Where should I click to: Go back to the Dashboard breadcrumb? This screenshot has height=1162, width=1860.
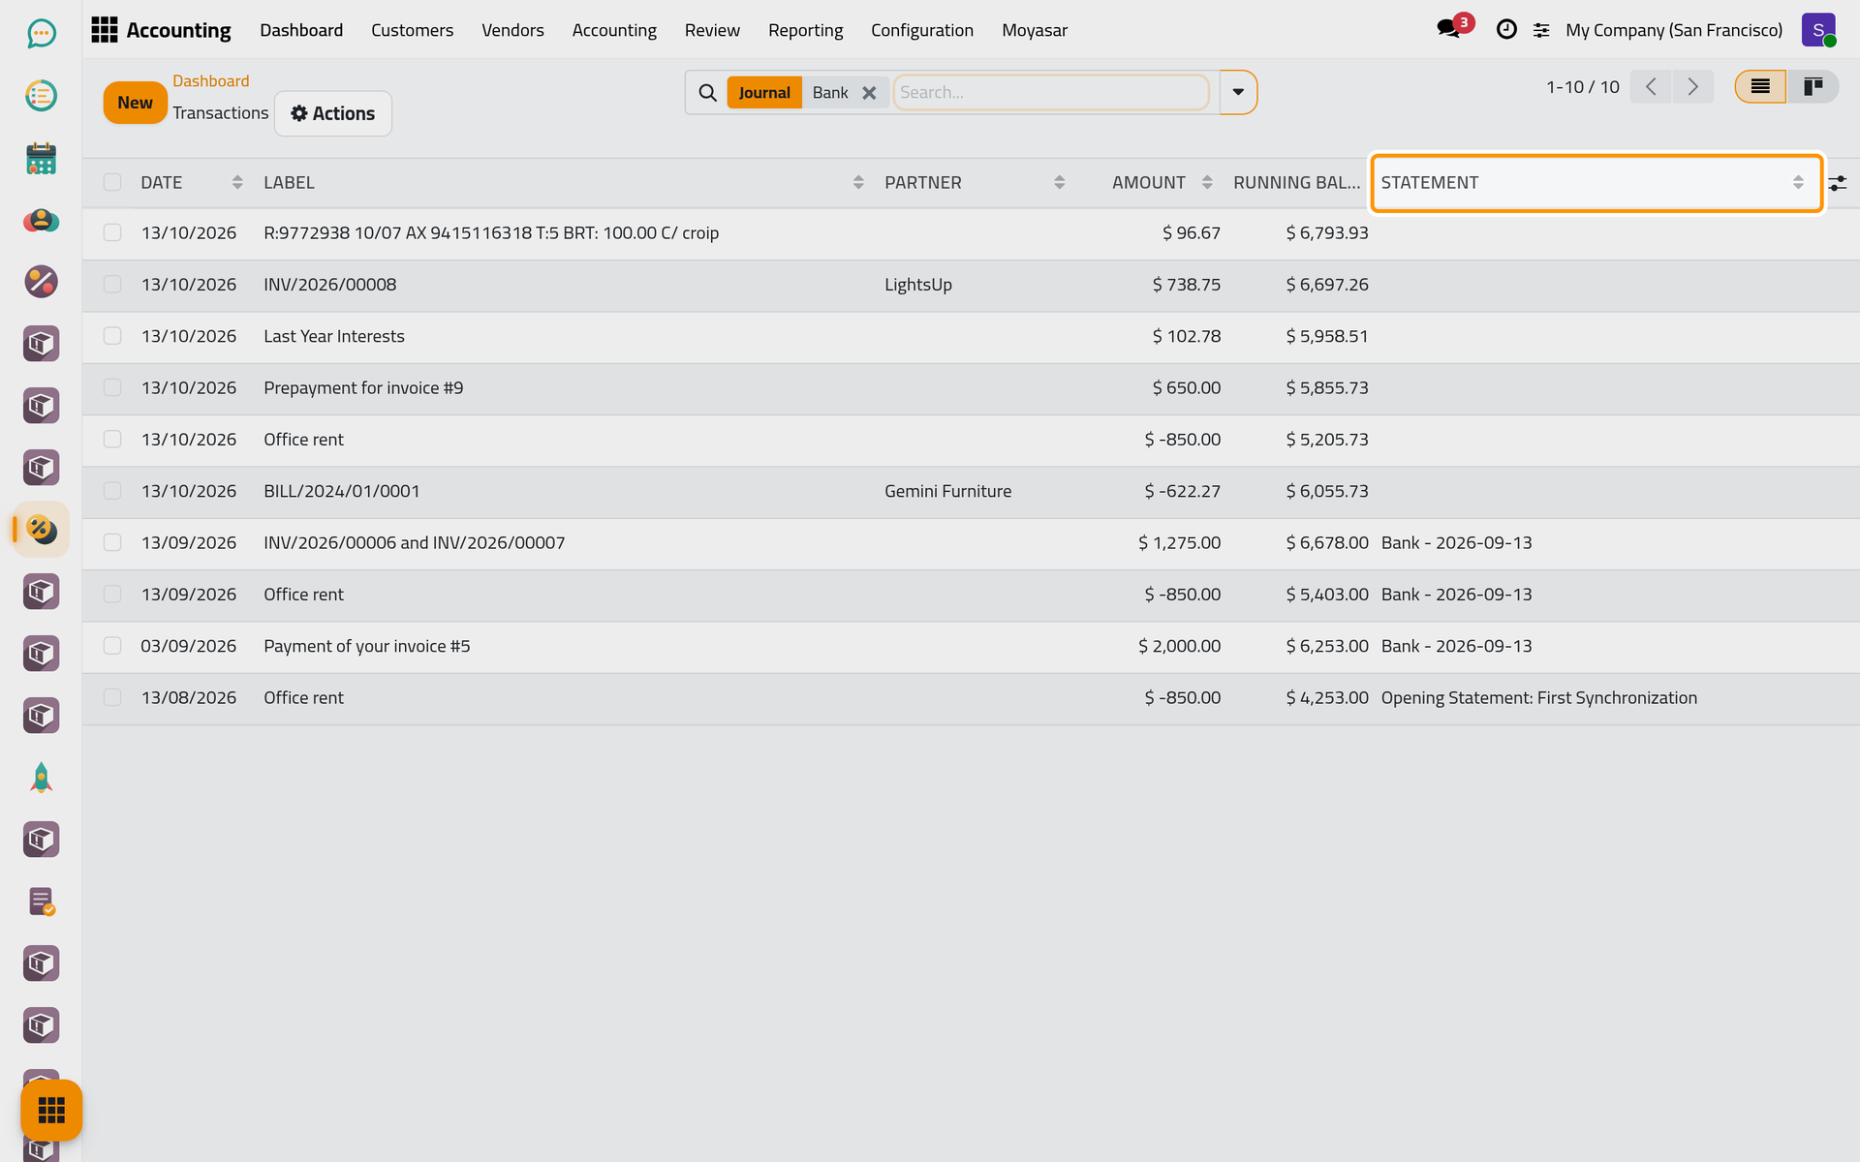[x=210, y=81]
